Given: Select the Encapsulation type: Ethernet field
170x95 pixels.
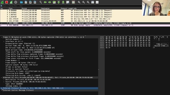Looking at the screenshot, I should tap(20, 44).
